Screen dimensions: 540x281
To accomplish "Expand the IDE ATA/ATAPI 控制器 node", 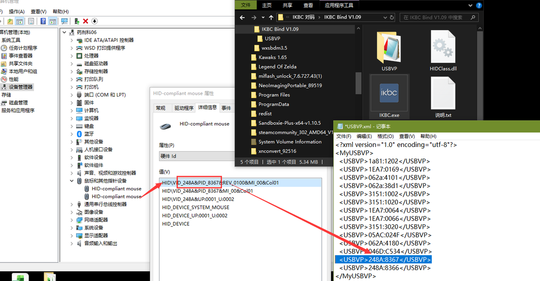I will (x=72, y=40).
